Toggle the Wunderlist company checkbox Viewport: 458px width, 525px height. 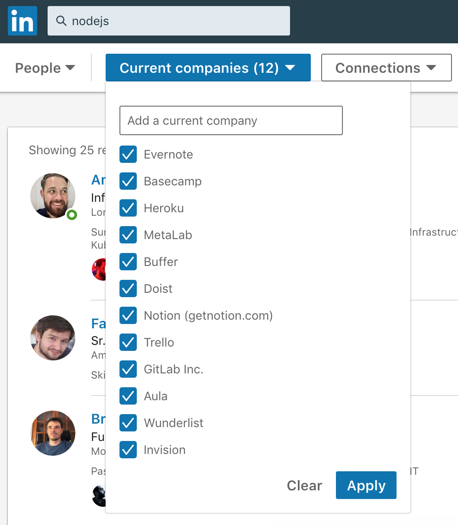click(x=128, y=423)
